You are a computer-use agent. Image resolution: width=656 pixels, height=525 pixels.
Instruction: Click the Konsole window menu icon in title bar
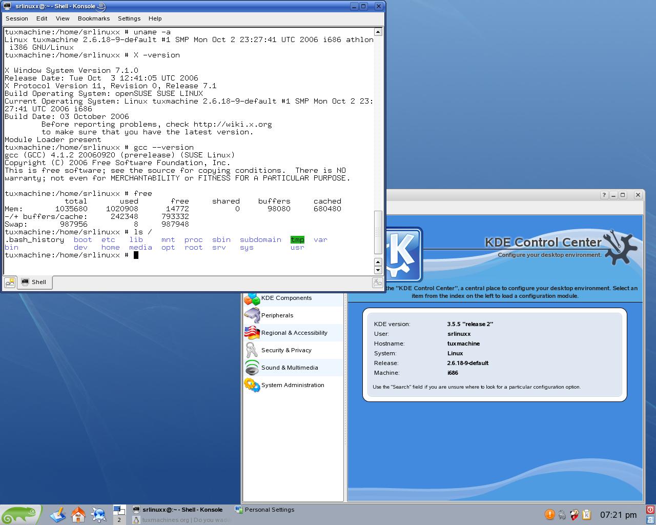[7, 7]
